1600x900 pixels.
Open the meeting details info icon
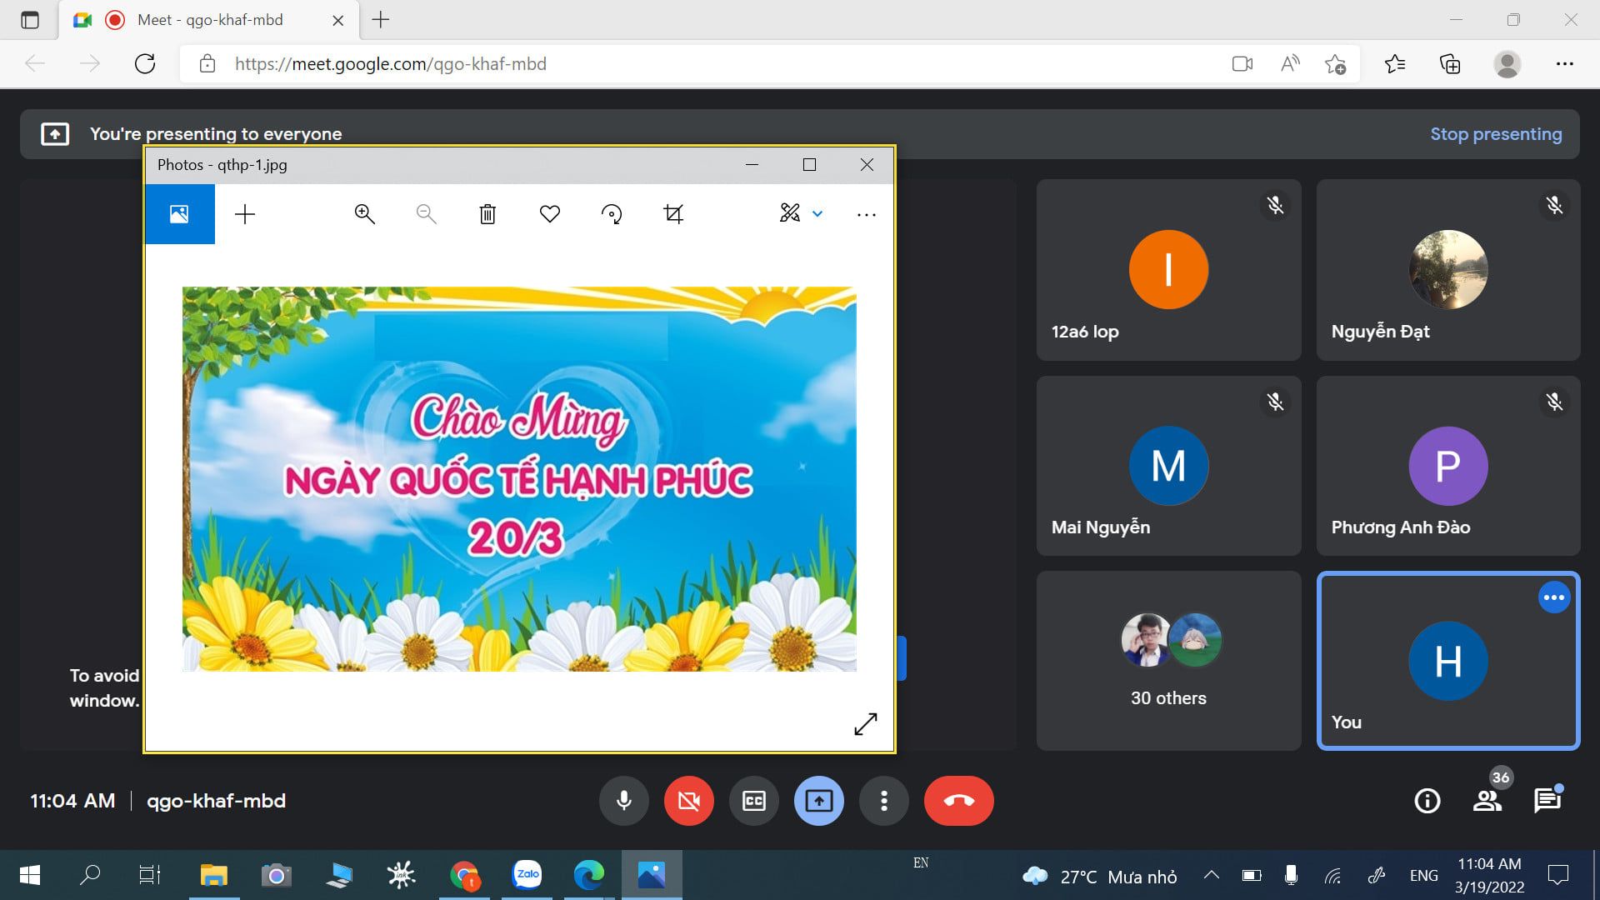click(x=1427, y=801)
